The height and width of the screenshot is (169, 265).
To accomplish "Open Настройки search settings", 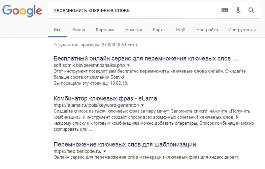I will pyautogui.click(x=207, y=30).
